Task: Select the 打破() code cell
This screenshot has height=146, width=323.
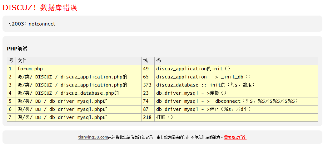Action: (236, 117)
